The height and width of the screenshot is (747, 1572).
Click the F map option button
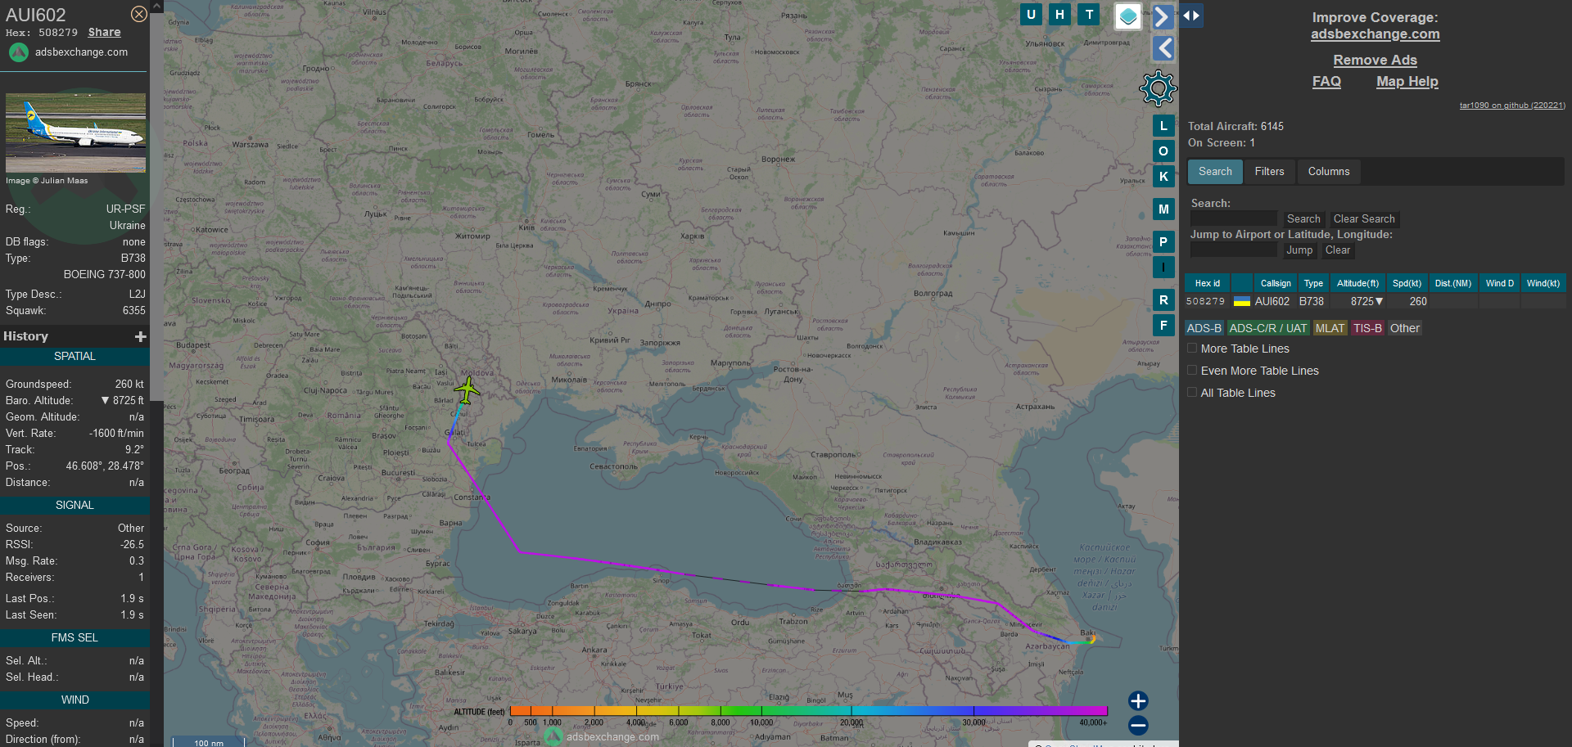1163,326
